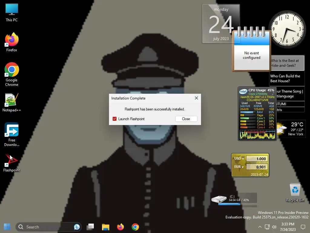Open the USD currency dropdown

pos(239,158)
